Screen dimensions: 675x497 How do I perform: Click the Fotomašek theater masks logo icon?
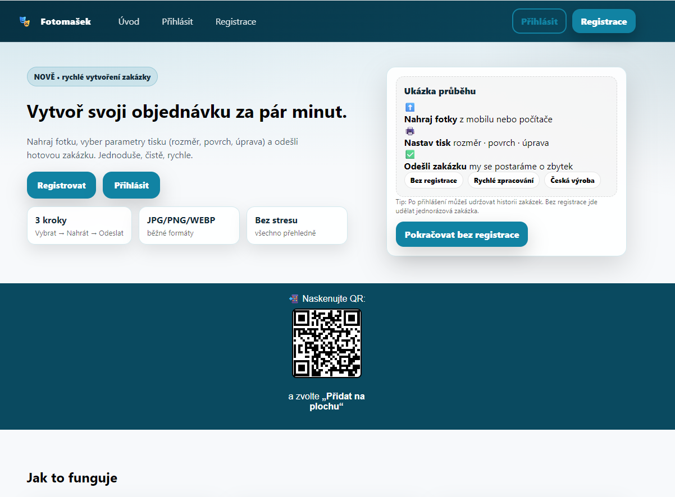pyautogui.click(x=24, y=22)
